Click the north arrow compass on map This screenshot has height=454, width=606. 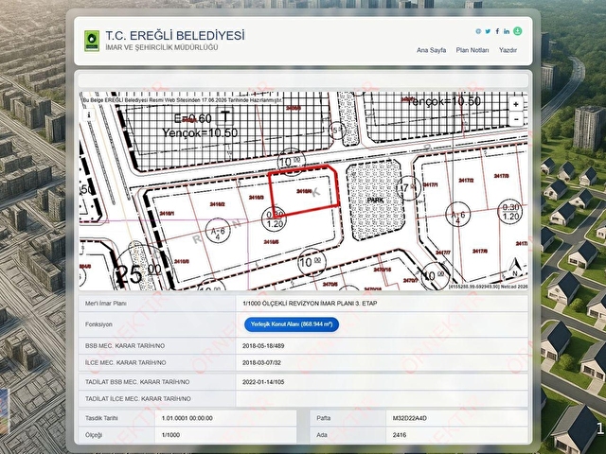tap(515, 268)
